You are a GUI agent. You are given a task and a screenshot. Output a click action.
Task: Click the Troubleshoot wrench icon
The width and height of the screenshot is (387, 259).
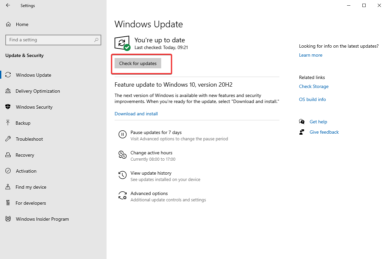pos(8,139)
